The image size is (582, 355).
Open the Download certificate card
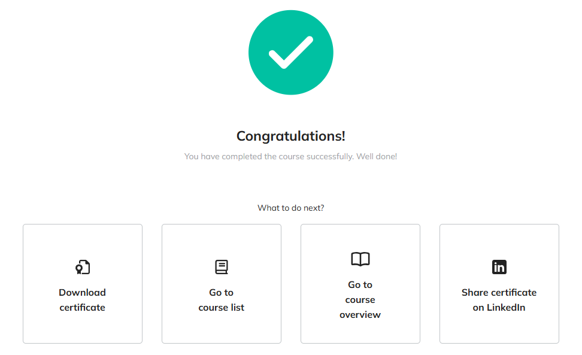coord(82,283)
